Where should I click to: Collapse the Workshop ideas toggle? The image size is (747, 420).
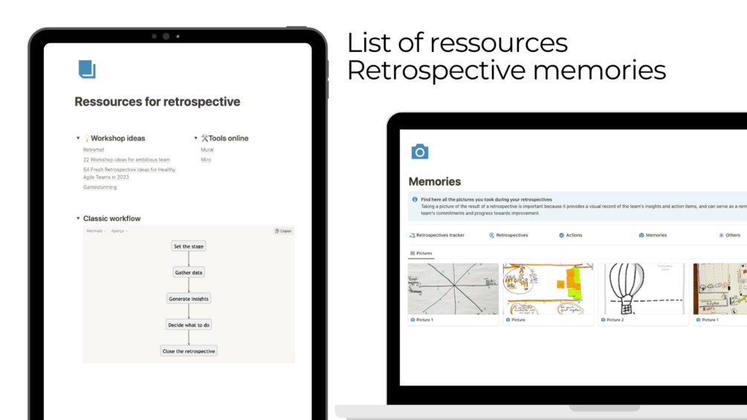coord(78,138)
